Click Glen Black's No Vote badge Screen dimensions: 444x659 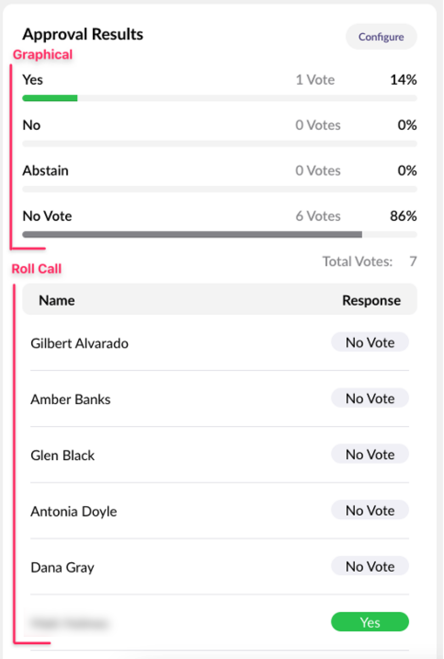tap(370, 455)
